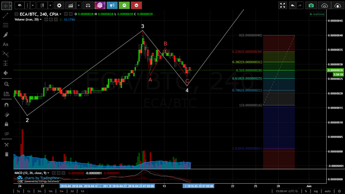Select the candlestick chart style button

tap(42, 5)
